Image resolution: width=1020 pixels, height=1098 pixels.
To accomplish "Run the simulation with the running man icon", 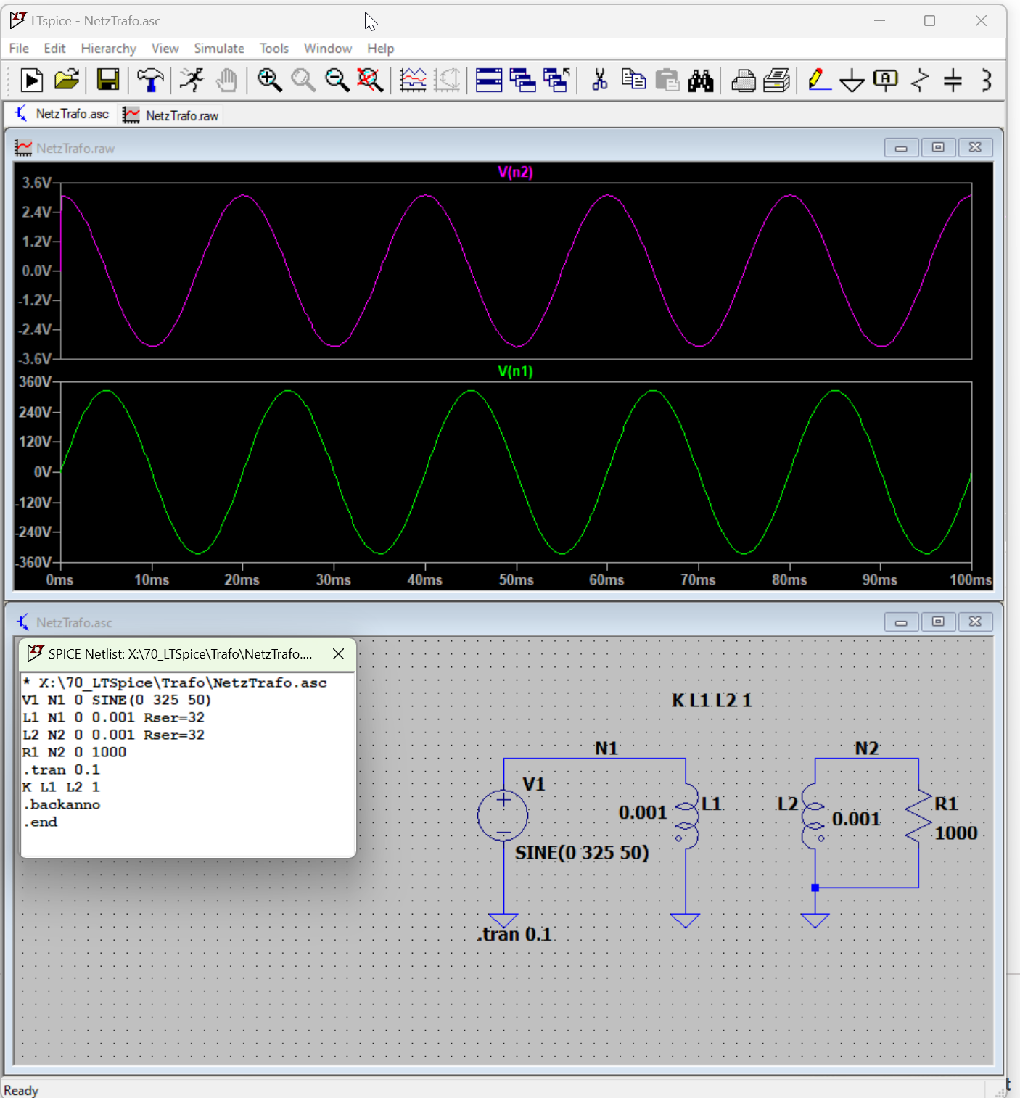I will (x=192, y=80).
